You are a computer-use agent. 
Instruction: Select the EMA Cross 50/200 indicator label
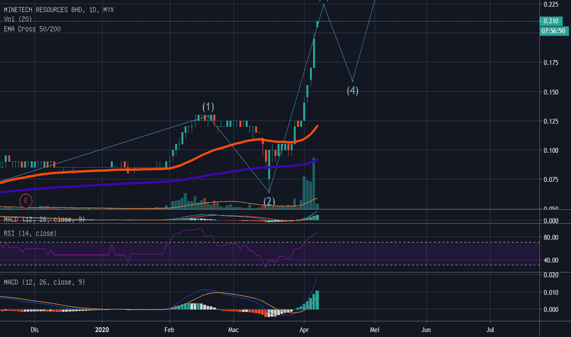(x=32, y=29)
